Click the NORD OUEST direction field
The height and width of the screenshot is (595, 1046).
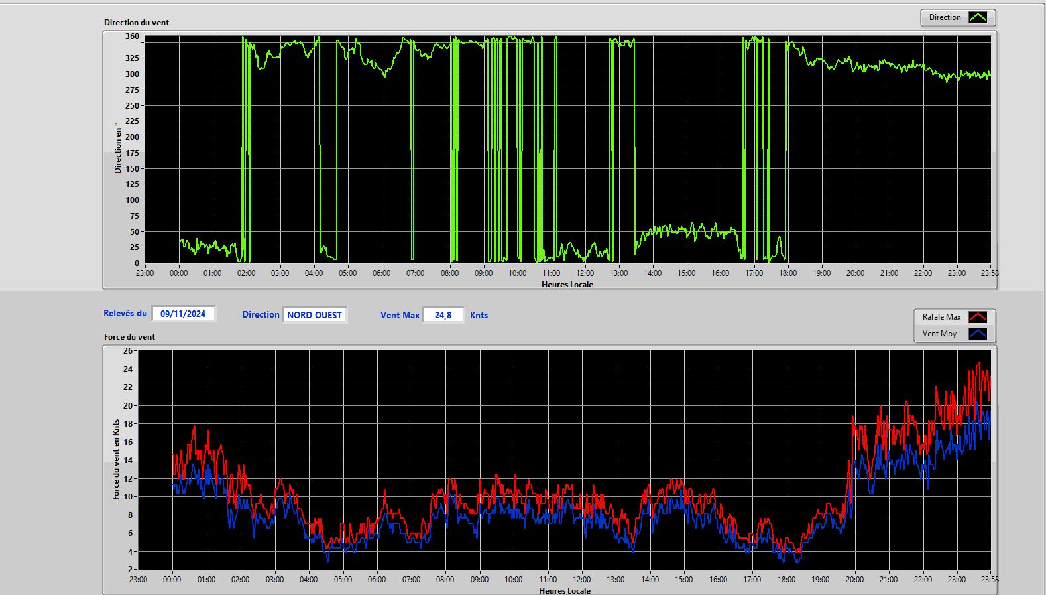(x=315, y=315)
